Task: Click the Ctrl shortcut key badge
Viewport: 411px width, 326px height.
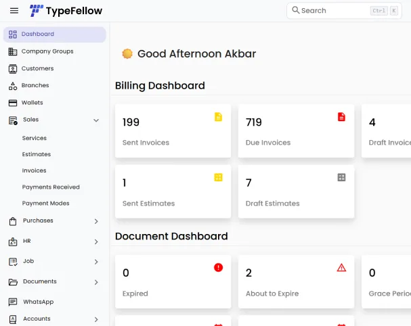Action: [x=378, y=11]
